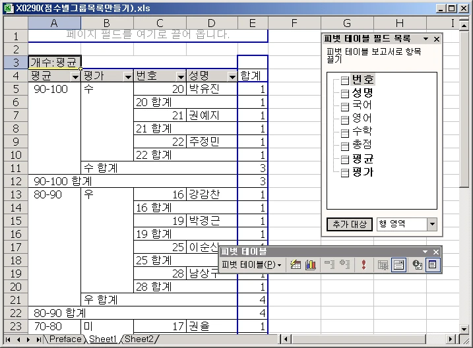473x348 pixels.
Task: Open the field list panel options arrow
Action: coord(426,39)
